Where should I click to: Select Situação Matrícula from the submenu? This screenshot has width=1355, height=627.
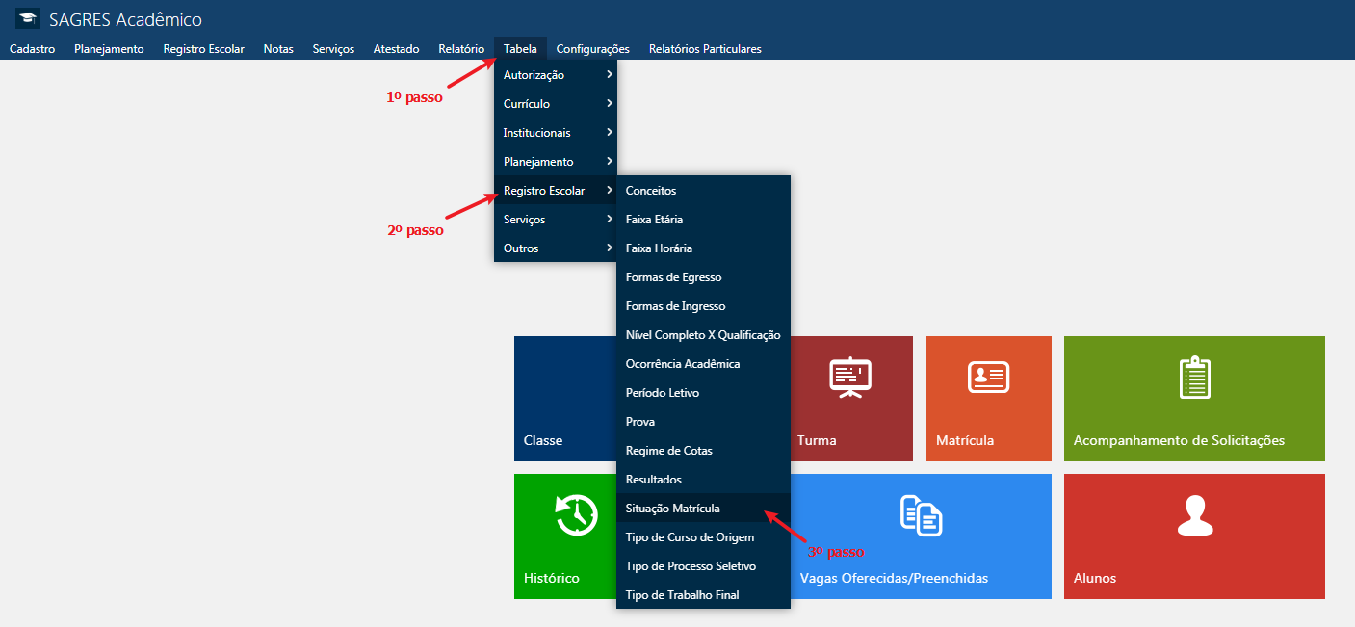(672, 509)
